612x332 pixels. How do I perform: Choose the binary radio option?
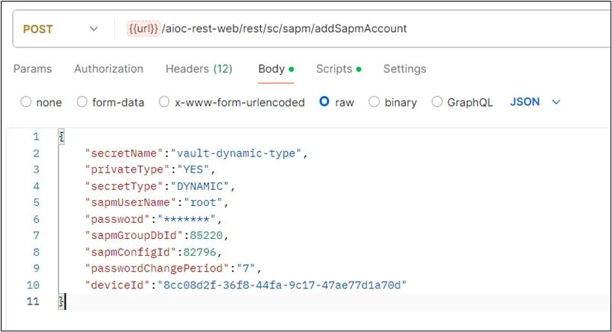click(x=374, y=102)
